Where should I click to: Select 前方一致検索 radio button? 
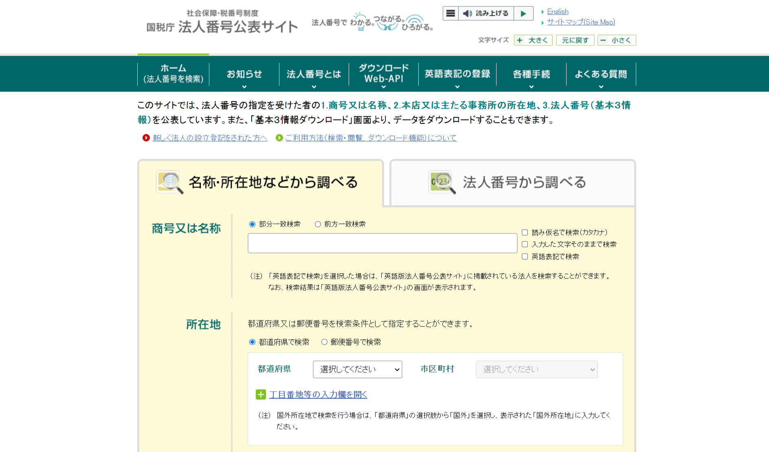318,224
